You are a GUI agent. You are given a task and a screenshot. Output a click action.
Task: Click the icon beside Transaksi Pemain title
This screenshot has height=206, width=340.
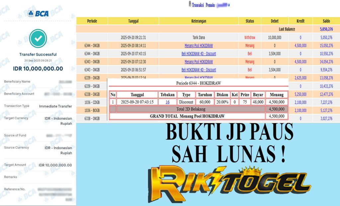tap(190, 5)
